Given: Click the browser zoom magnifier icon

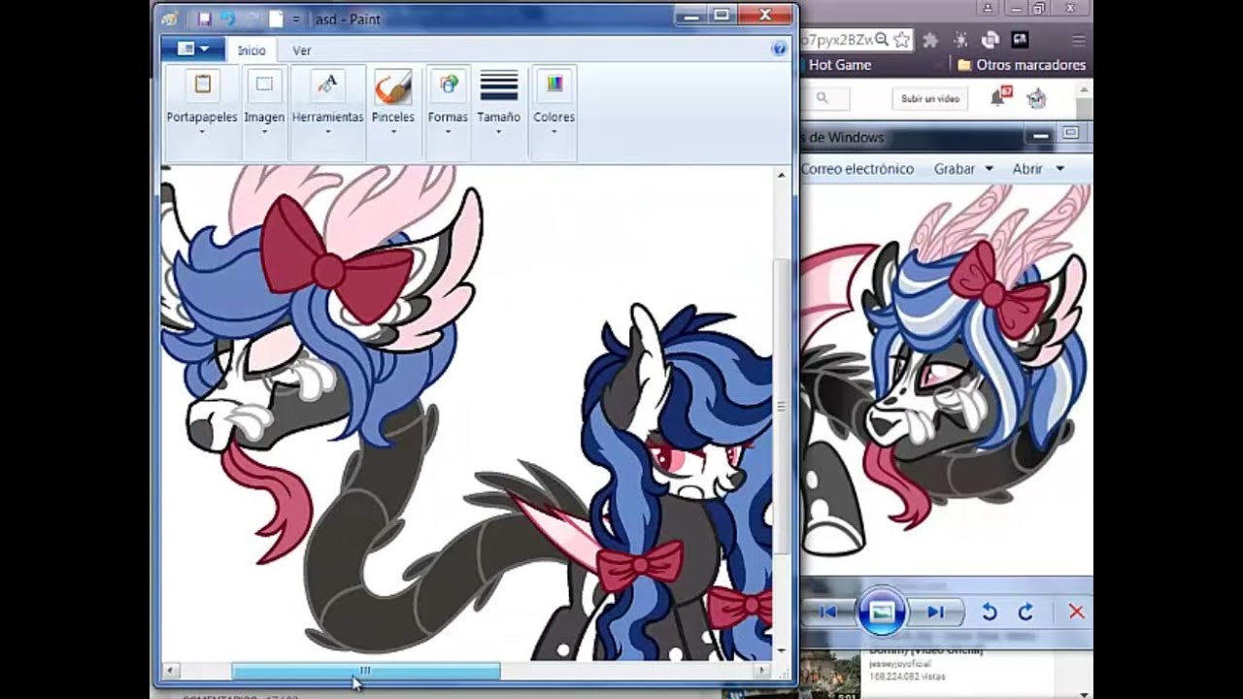Looking at the screenshot, I should click(882, 40).
